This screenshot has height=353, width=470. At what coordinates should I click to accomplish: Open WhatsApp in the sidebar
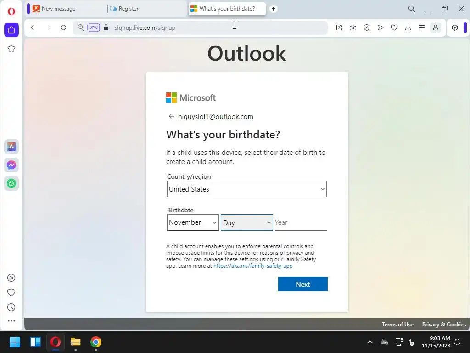coord(11,183)
